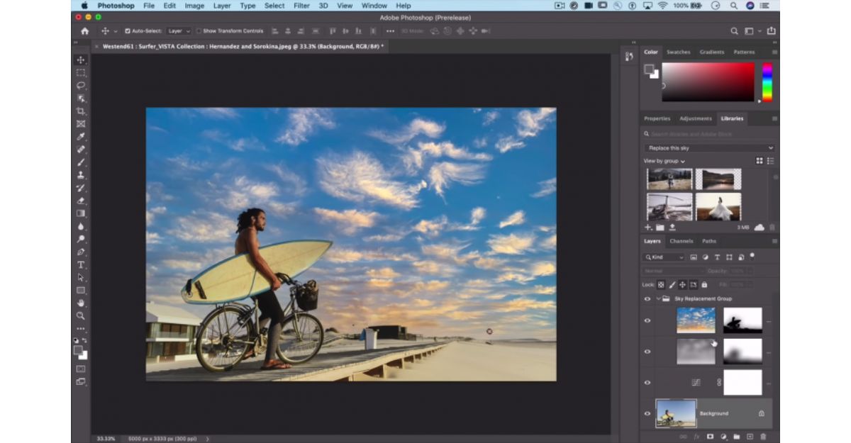Enable Show Transform Controls checkbox
The width and height of the screenshot is (851, 443).
click(x=199, y=31)
